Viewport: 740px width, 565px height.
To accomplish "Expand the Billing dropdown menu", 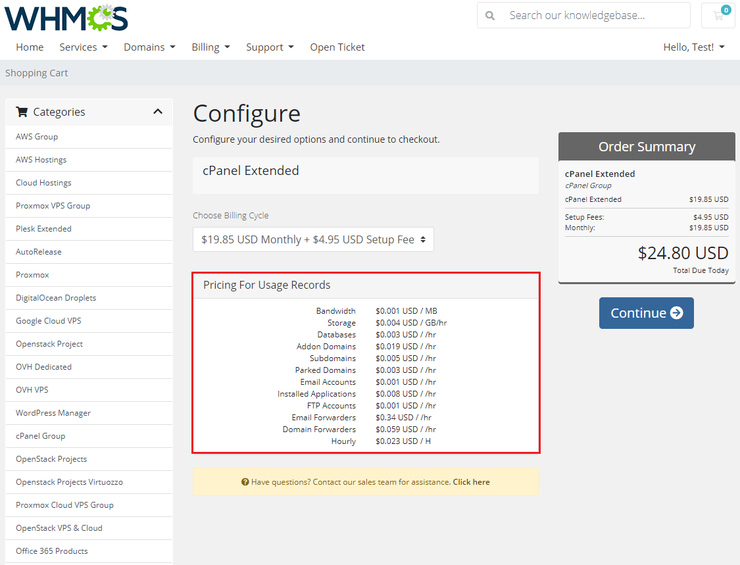I will pyautogui.click(x=211, y=47).
